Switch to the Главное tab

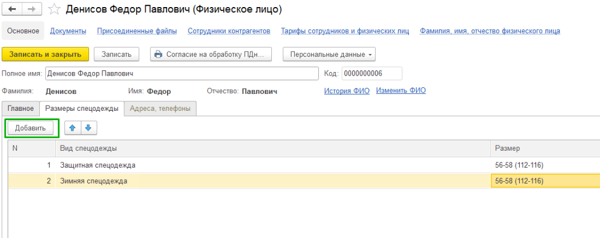tap(21, 108)
